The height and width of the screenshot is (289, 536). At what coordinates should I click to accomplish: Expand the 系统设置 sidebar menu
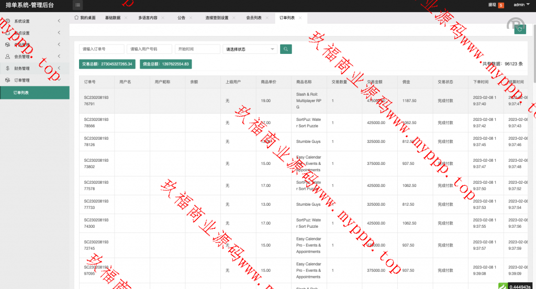(x=31, y=21)
